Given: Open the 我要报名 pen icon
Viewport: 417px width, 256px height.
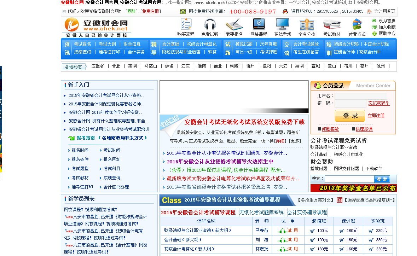Looking at the screenshot, I should point(234,24).
